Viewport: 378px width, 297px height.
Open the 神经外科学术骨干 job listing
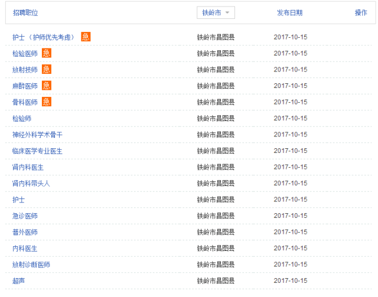37,135
